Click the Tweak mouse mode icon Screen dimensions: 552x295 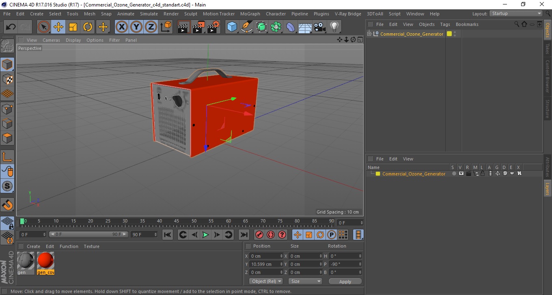pyautogui.click(x=7, y=171)
